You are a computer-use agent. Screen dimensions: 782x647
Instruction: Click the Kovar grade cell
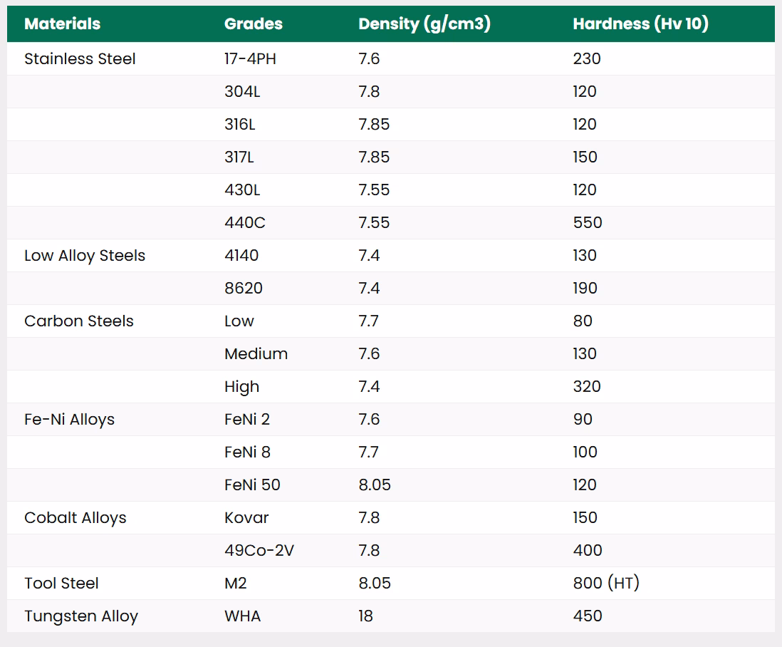(x=246, y=518)
